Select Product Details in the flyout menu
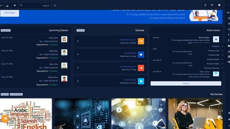Image resolution: width=230 pixels, height=129 pixels. pyautogui.click(x=213, y=59)
